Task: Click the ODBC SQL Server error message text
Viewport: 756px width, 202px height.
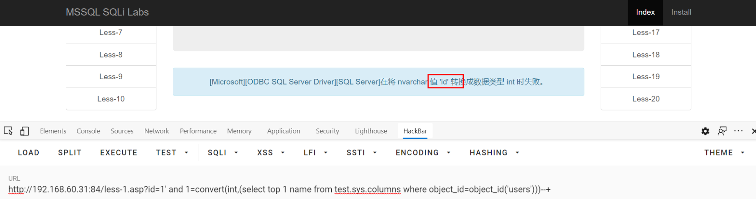Action: click(x=378, y=82)
